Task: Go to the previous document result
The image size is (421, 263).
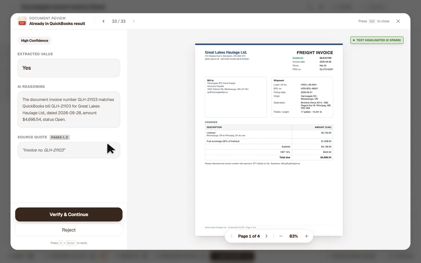Action: [x=103, y=21]
